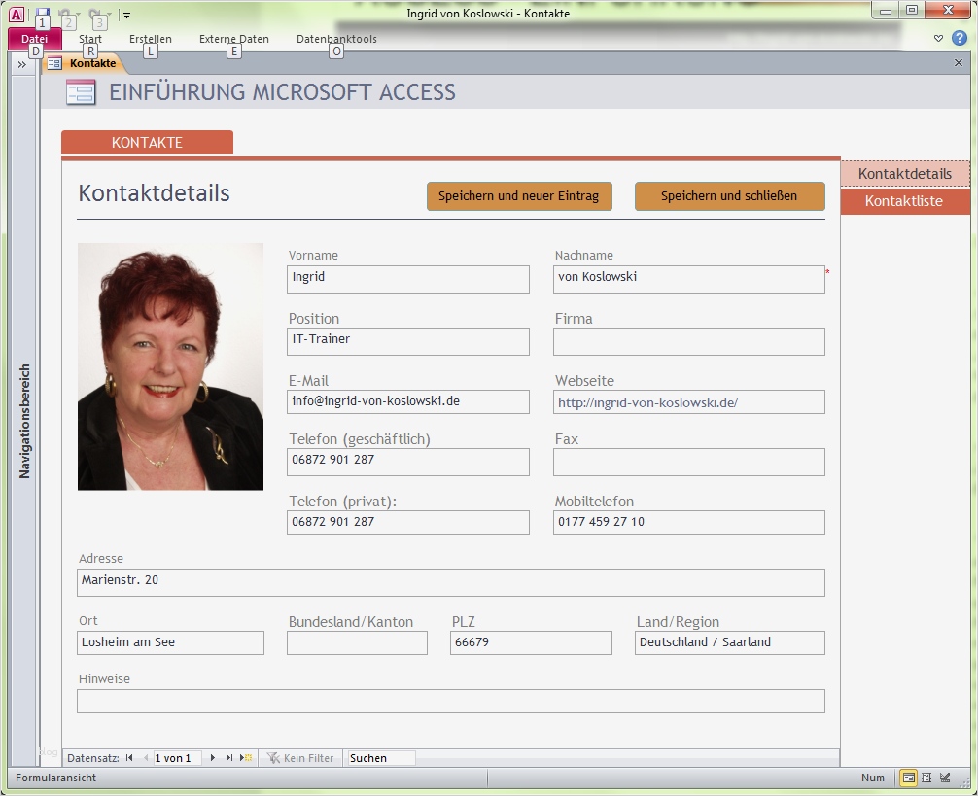This screenshot has height=796, width=978.
Task: Click the orange KONTAKTE navigation tab
Action: click(147, 142)
